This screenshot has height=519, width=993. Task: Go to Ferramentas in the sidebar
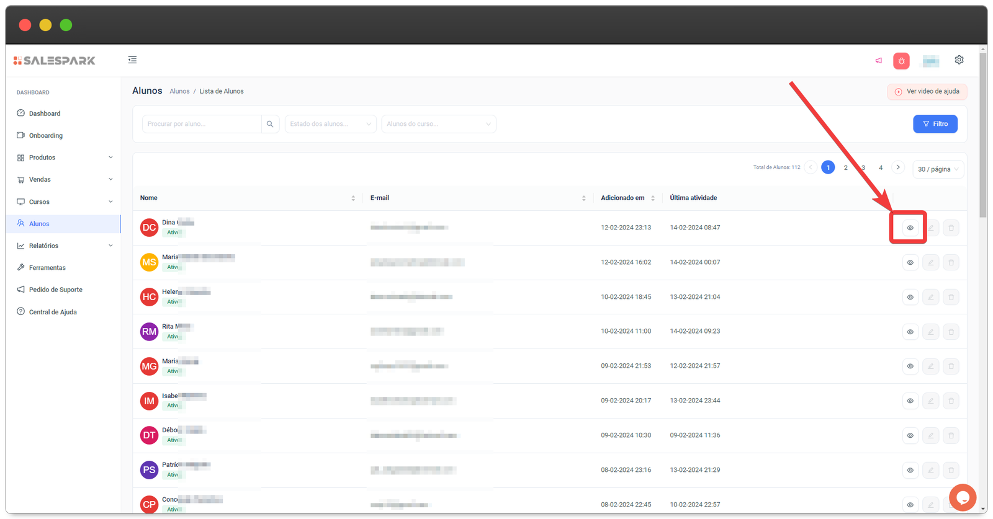pyautogui.click(x=47, y=268)
